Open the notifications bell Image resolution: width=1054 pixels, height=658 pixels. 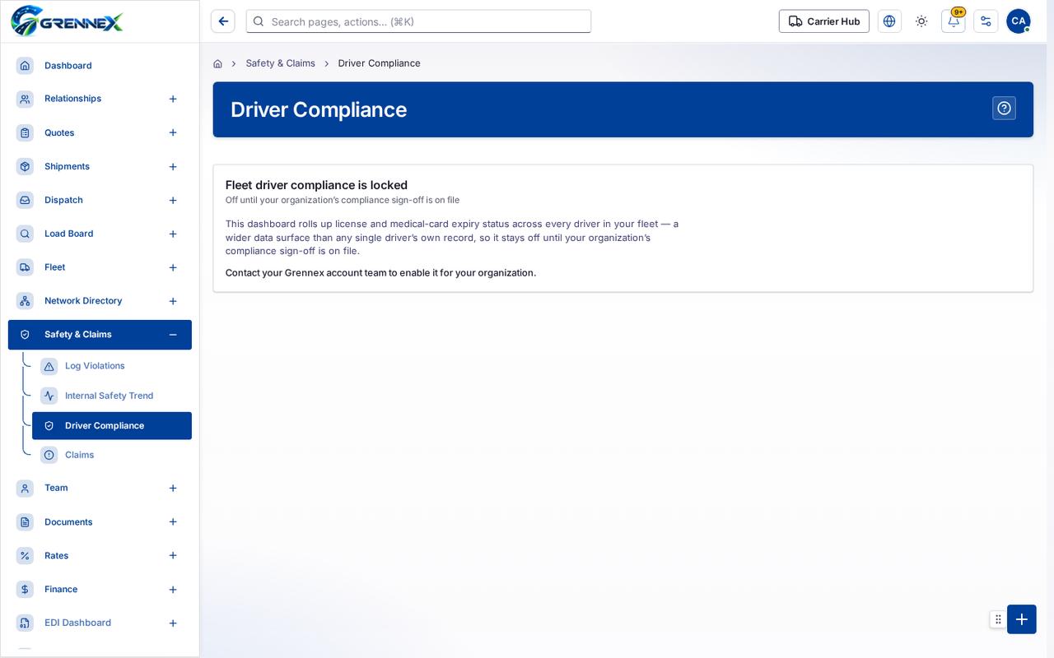(954, 21)
